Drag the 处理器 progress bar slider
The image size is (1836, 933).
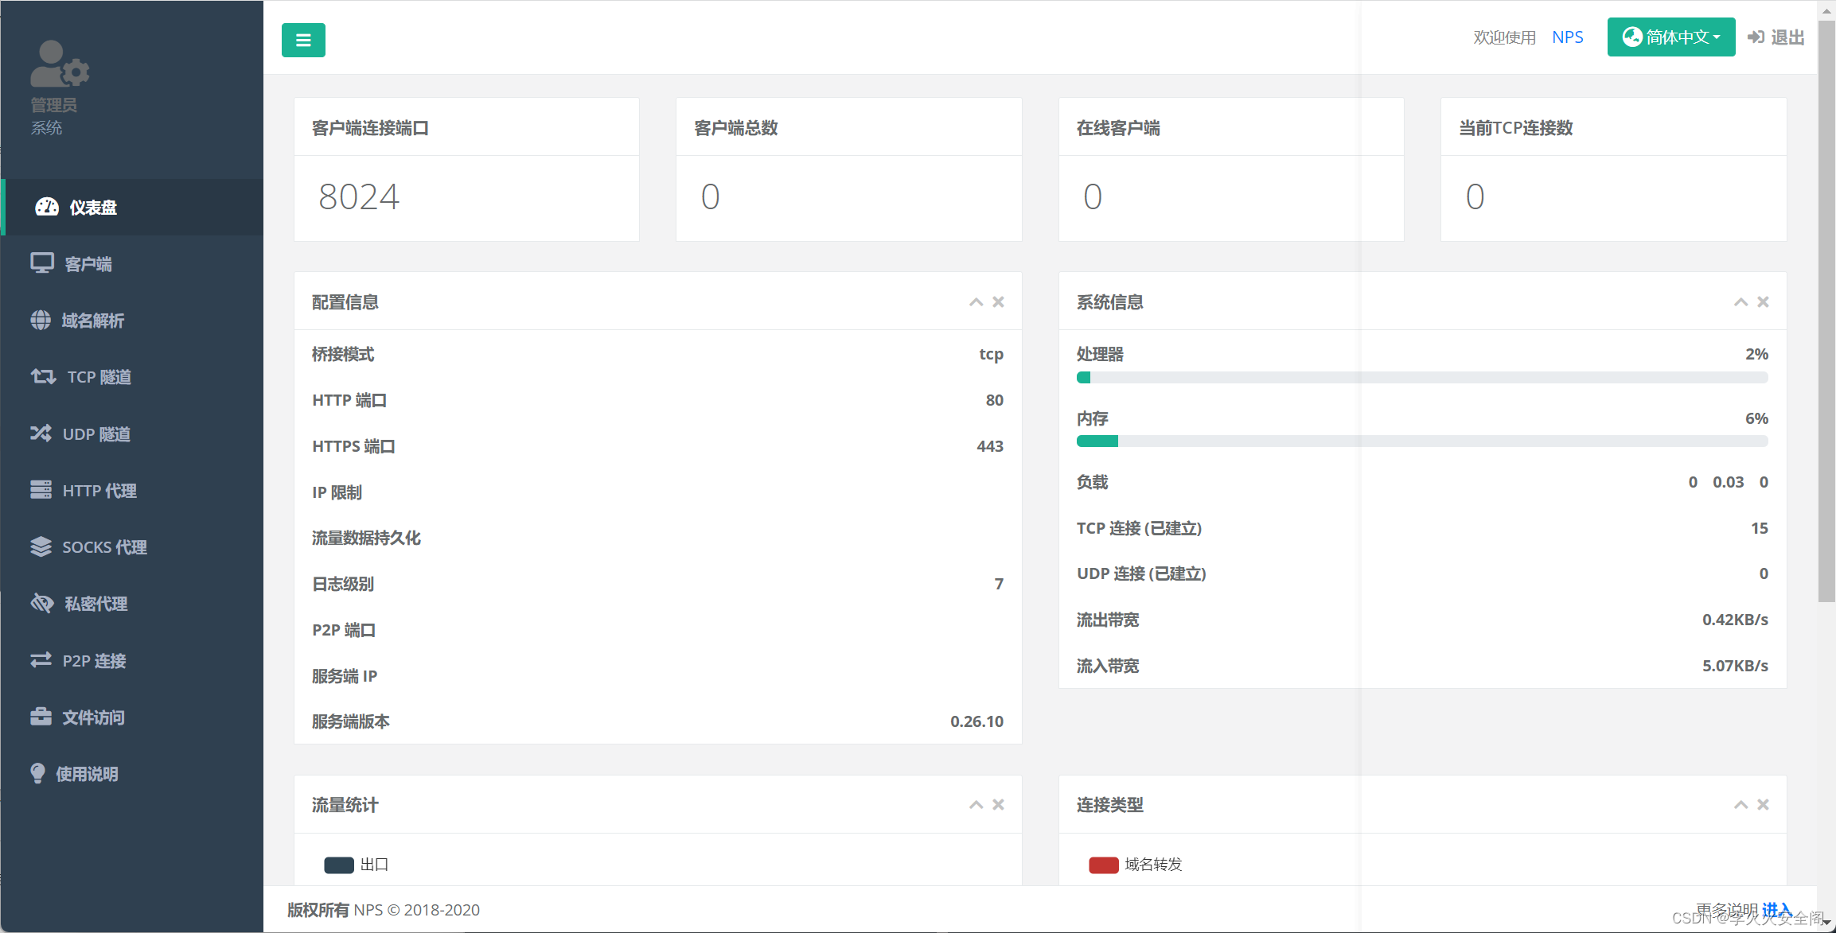1082,379
